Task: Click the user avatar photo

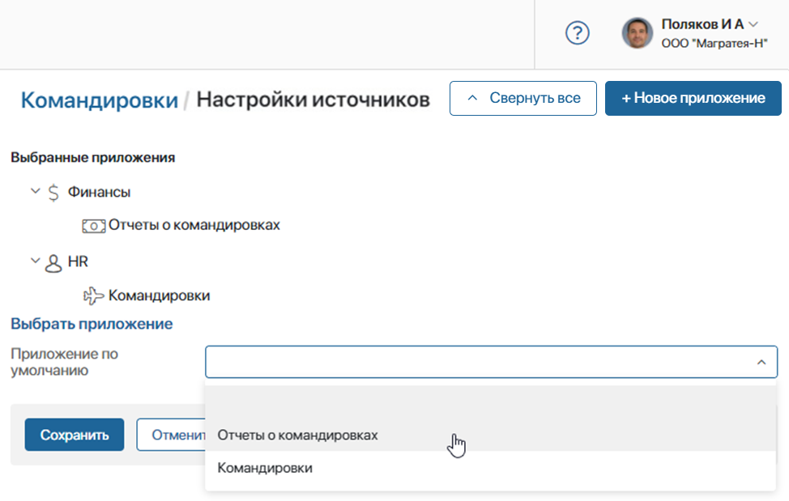Action: (637, 33)
